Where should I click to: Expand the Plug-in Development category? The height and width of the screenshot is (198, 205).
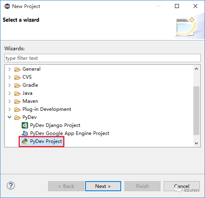click(x=10, y=109)
